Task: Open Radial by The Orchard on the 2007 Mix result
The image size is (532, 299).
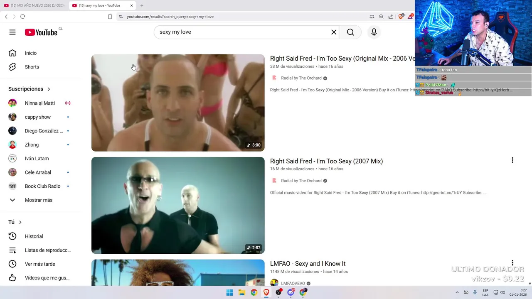Action: pos(301,181)
